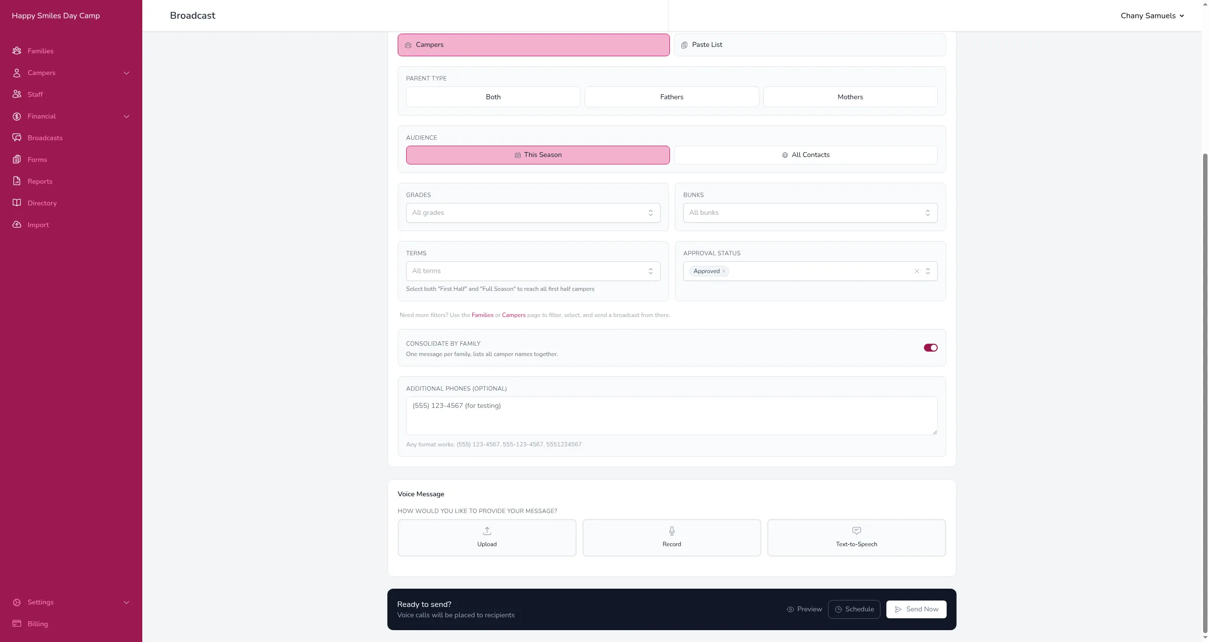Click the Staff icon in sidebar
Image resolution: width=1209 pixels, height=642 pixels.
(17, 94)
